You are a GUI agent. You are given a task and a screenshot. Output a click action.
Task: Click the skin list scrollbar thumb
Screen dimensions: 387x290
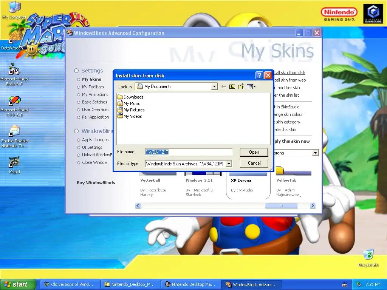pos(281,206)
